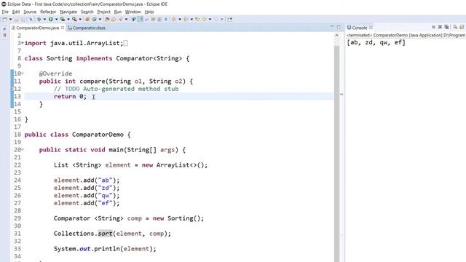
Task: Collapse the compare method at line 10
Action: coord(23,74)
